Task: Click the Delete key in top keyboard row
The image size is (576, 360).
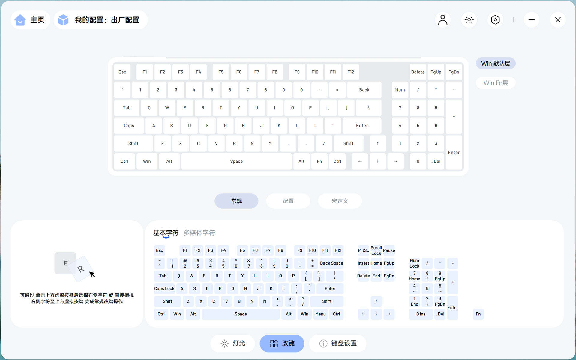Action: point(418,72)
